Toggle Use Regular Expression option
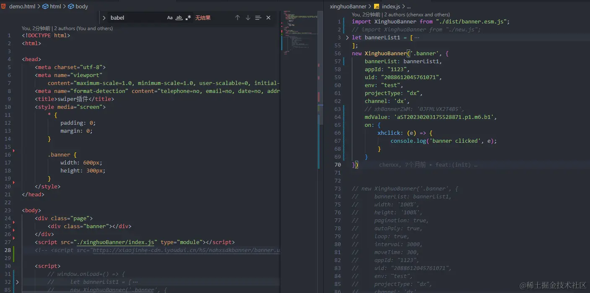The width and height of the screenshot is (590, 293). (188, 18)
